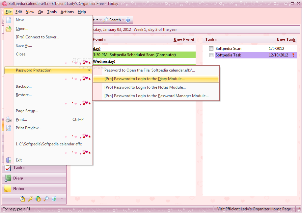The image size is (302, 213).
Task: Click the Search toolbar button label
Action: pos(115,20)
